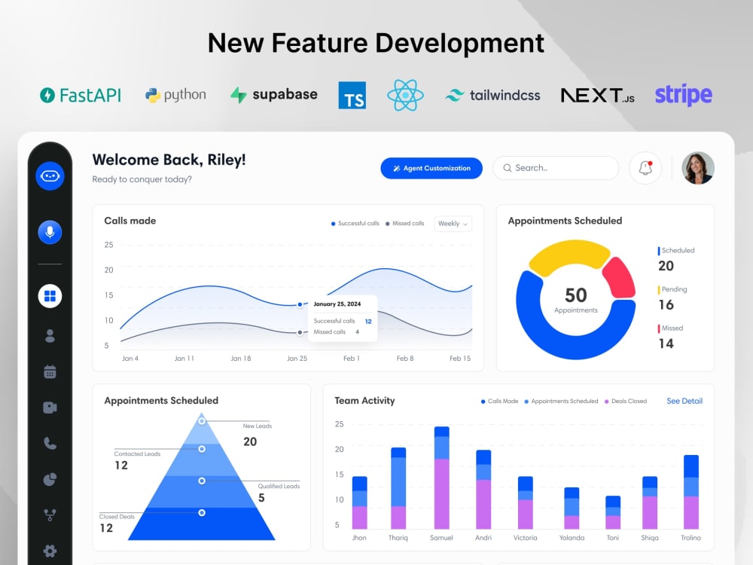Open the user profile sidebar icon

click(x=50, y=336)
